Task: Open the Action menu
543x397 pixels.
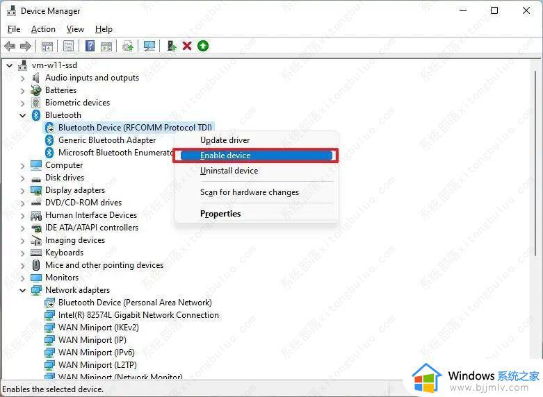Action: (x=43, y=29)
